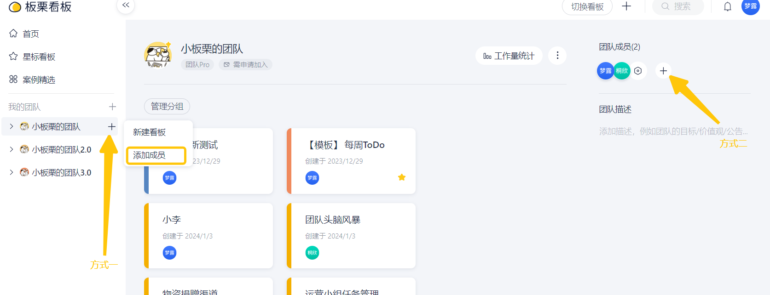Click plus icon next to 小板栗的团队

[111, 126]
